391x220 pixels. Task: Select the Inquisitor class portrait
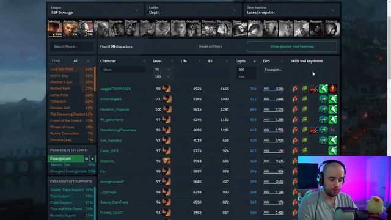coord(271,29)
